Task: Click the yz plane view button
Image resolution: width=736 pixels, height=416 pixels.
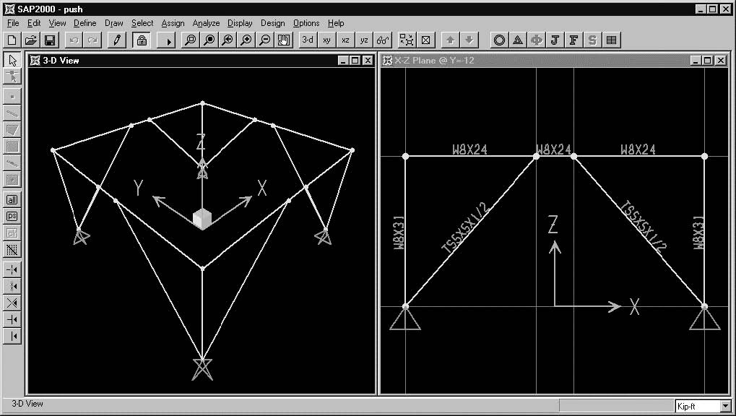Action: [365, 40]
